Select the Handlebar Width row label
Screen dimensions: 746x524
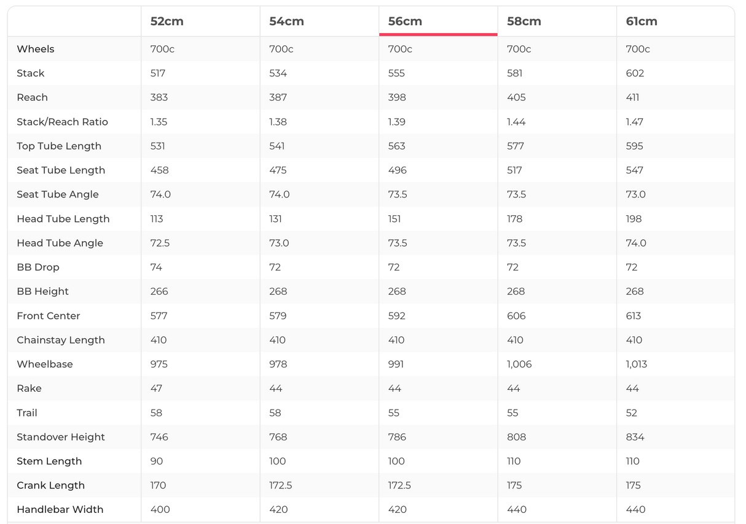[60, 510]
